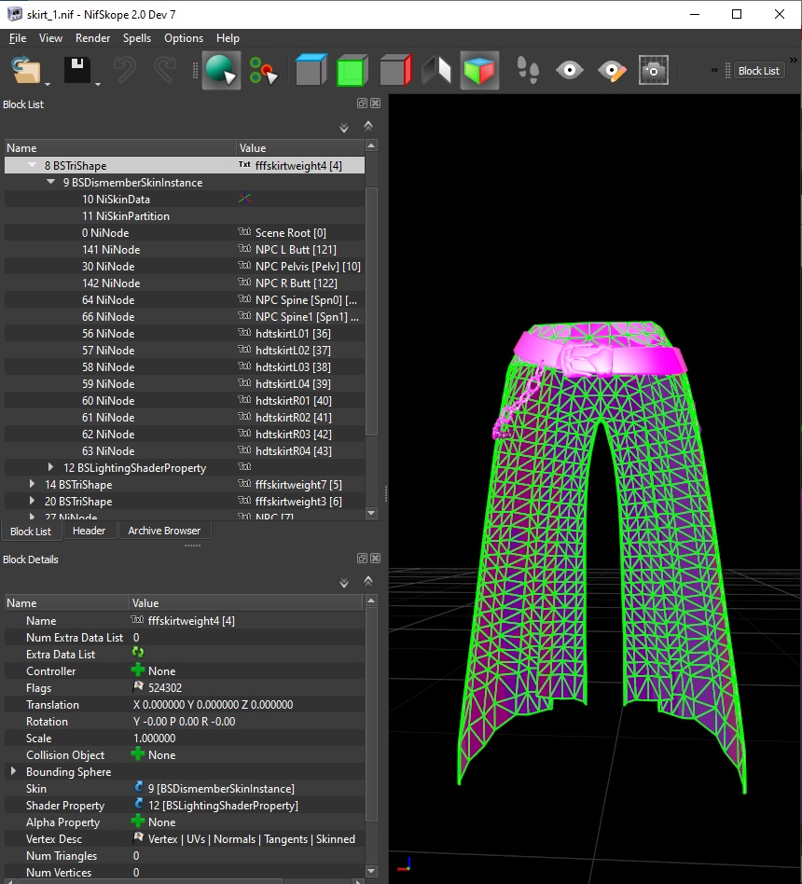Switch to side view red cube
Screen dimensions: 802x884
(x=394, y=71)
